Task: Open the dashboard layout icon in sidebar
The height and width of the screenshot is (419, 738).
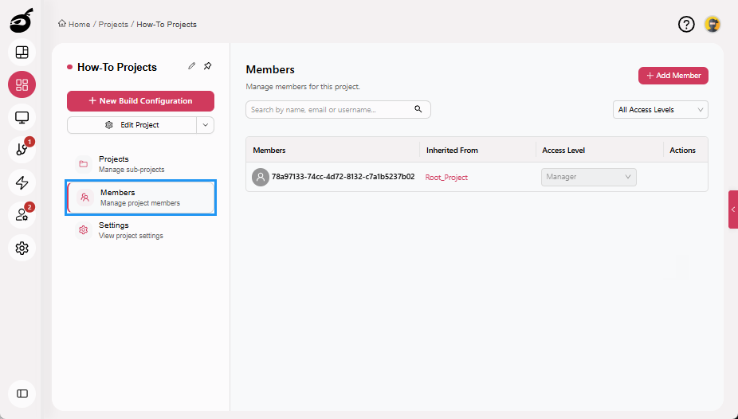Action: tap(22, 53)
